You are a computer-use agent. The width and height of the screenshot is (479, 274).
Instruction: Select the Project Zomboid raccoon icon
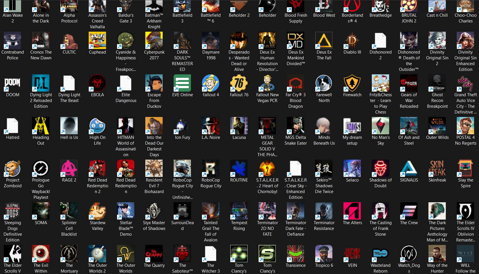click(12, 169)
